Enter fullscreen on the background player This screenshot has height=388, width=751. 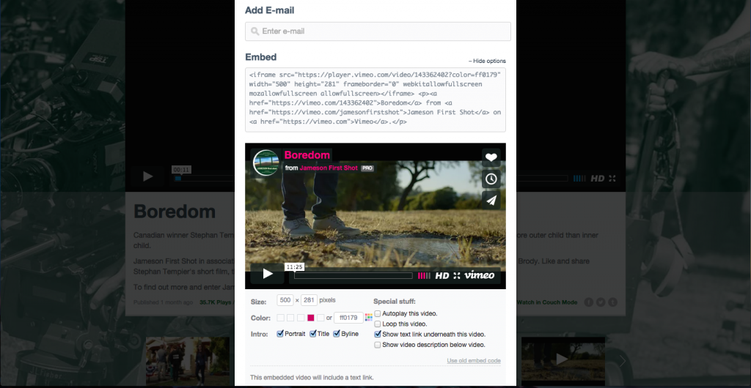point(612,178)
